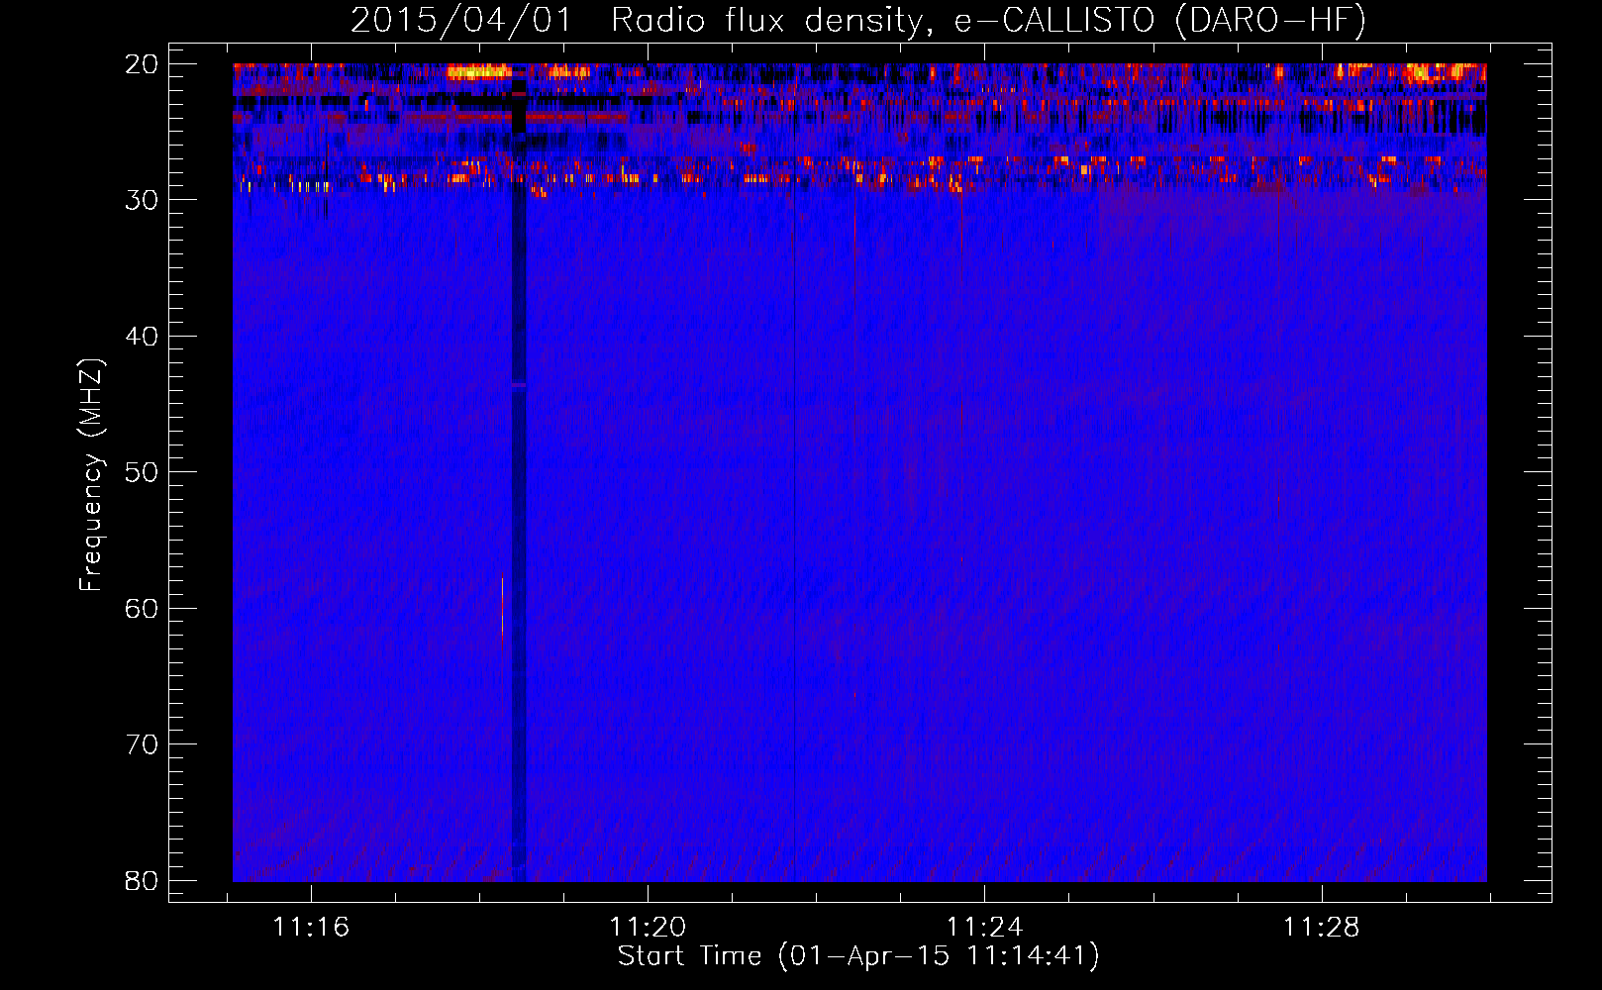This screenshot has width=1602, height=990.
Task: Click the 11:28 time tick label
Action: 1322,928
